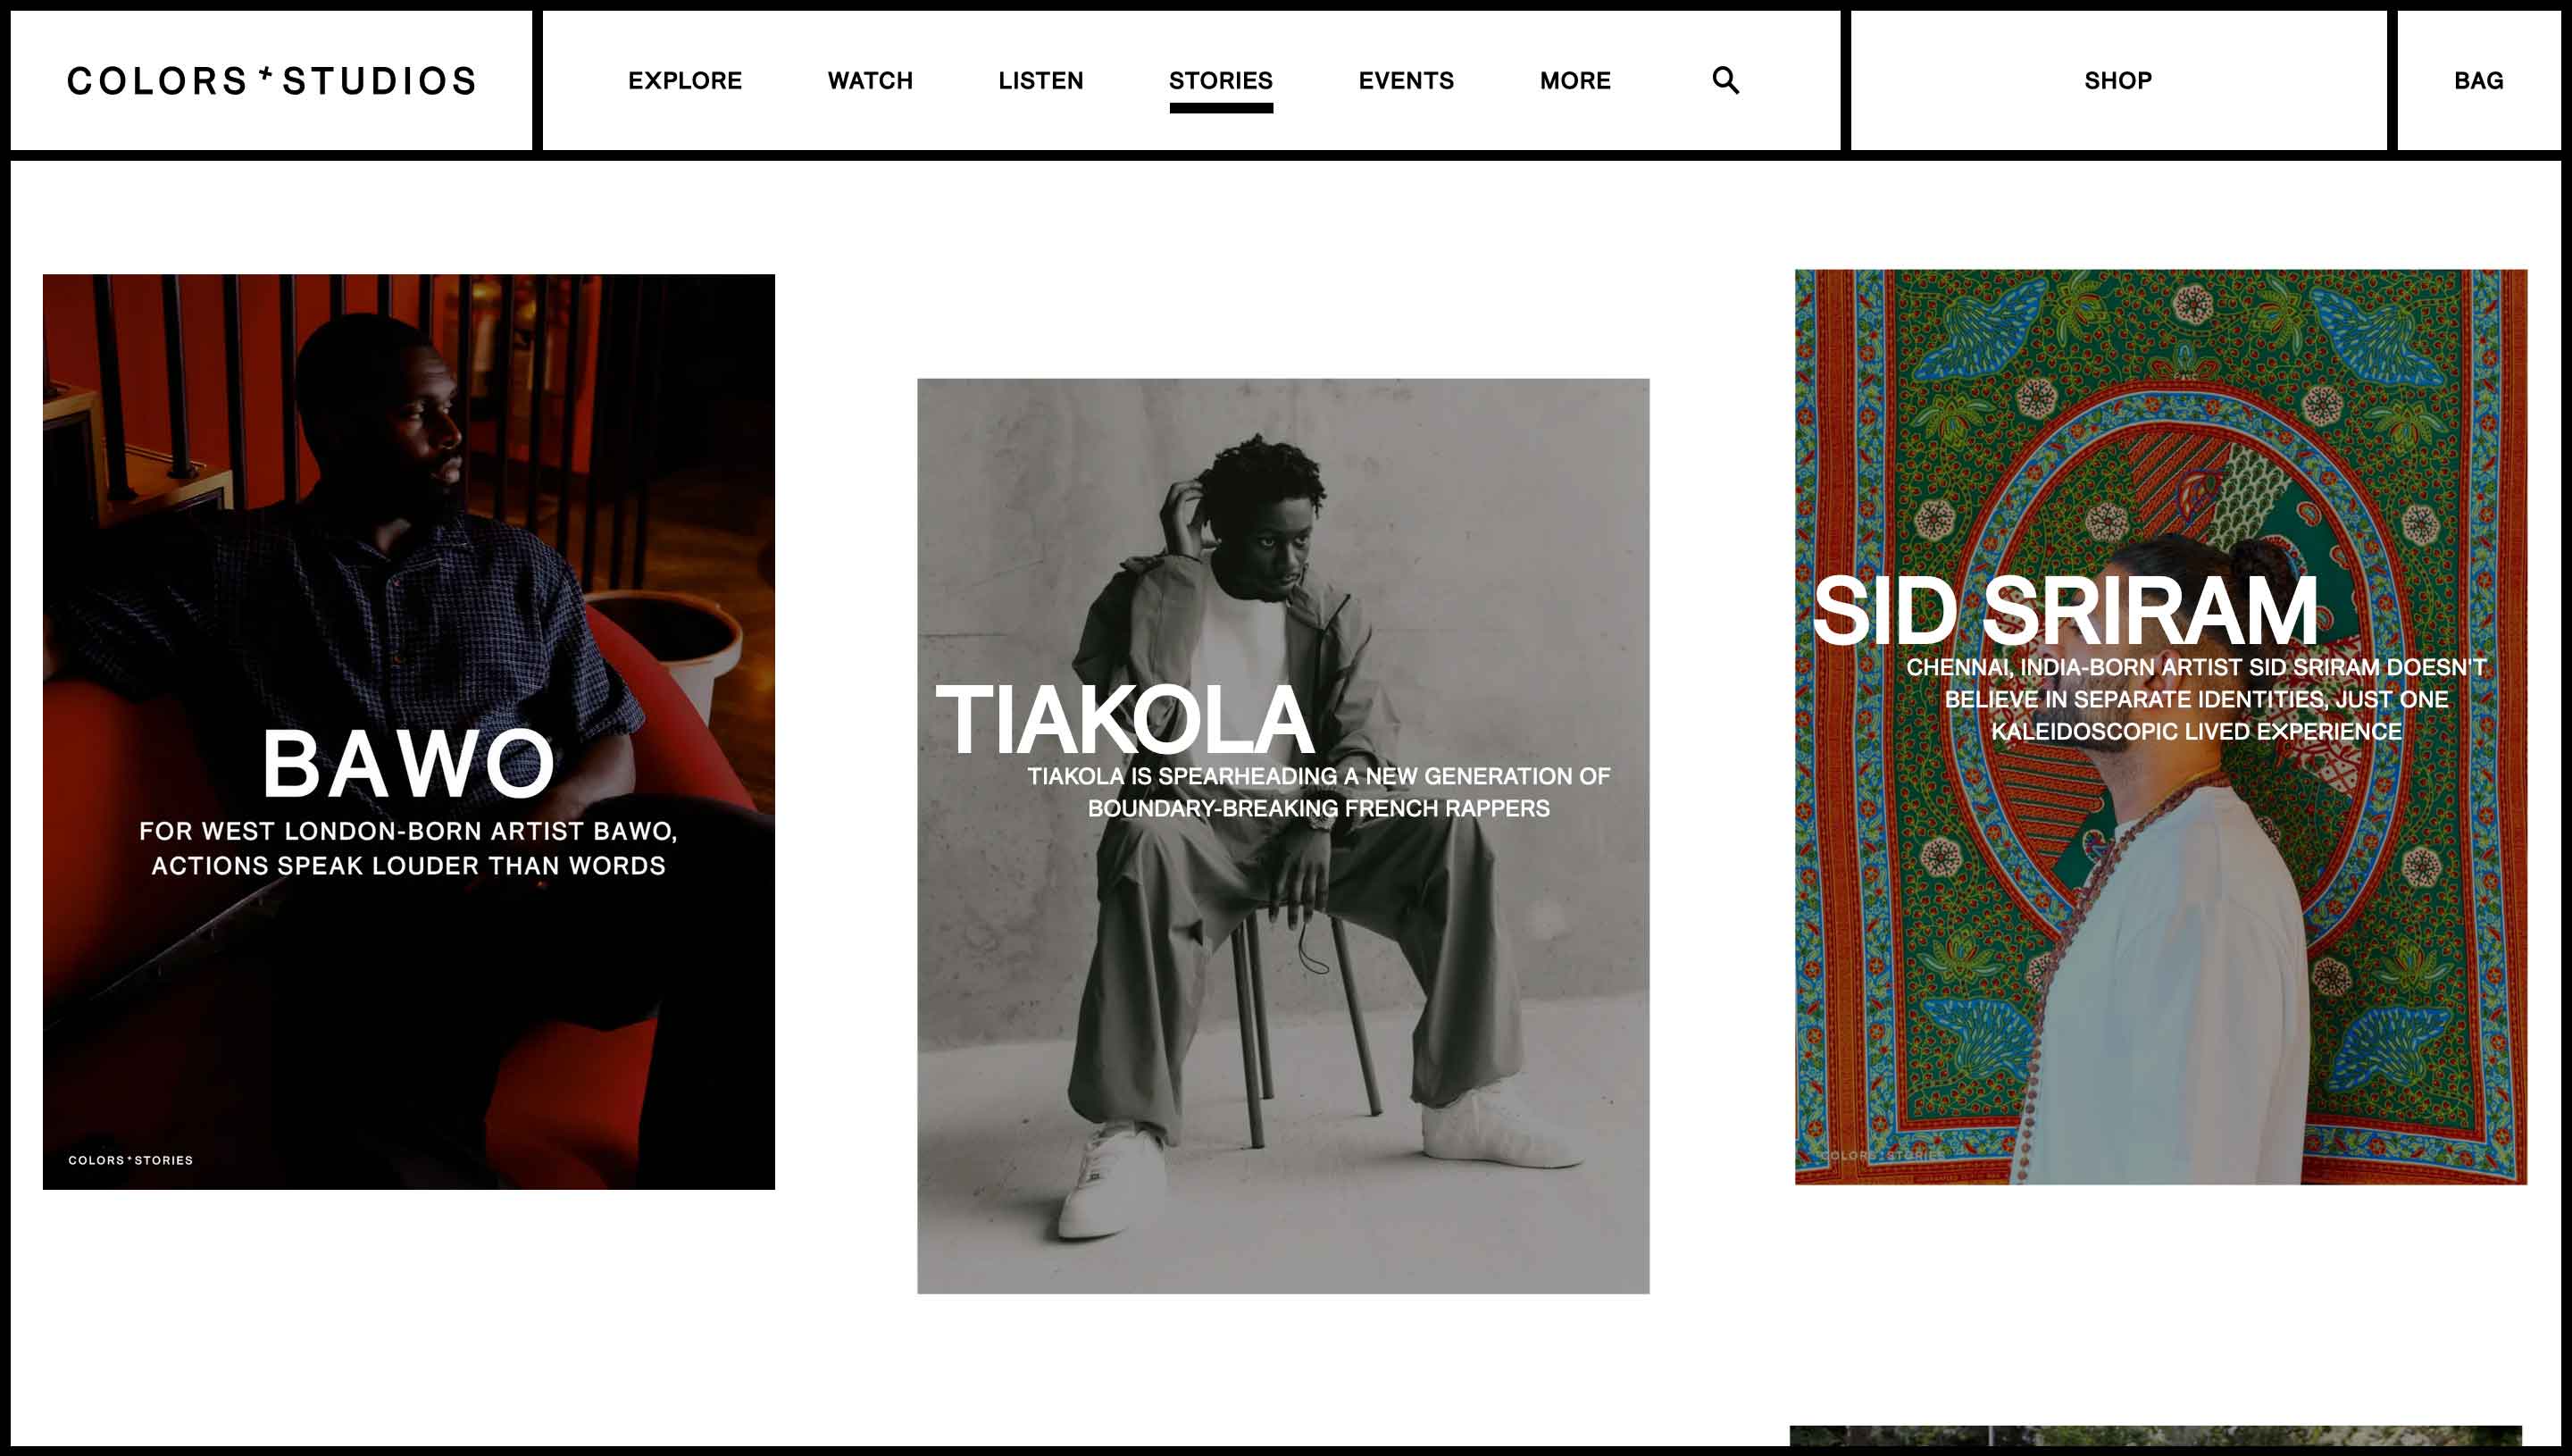The height and width of the screenshot is (1456, 2572).
Task: Open the TIAKOLA story image
Action: pos(1282,835)
